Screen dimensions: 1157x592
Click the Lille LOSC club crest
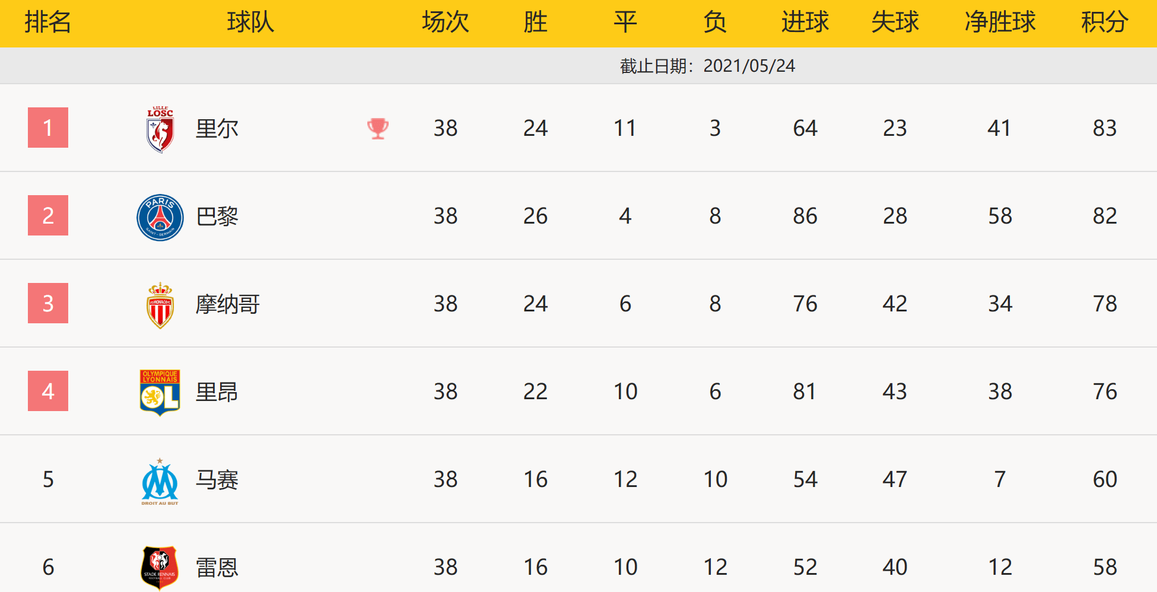(160, 129)
